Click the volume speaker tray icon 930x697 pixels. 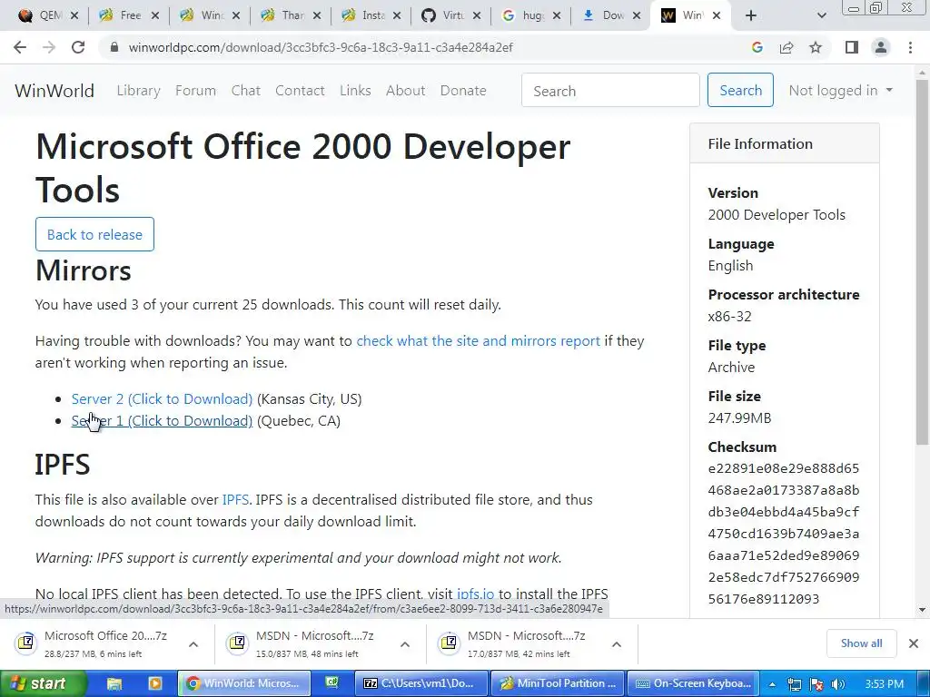pos(837,684)
